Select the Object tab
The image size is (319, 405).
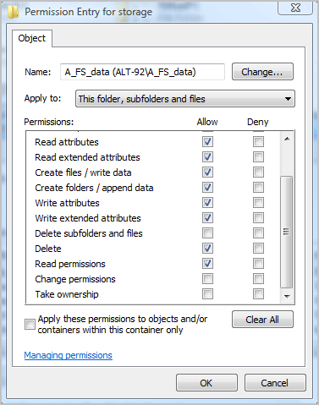click(32, 38)
